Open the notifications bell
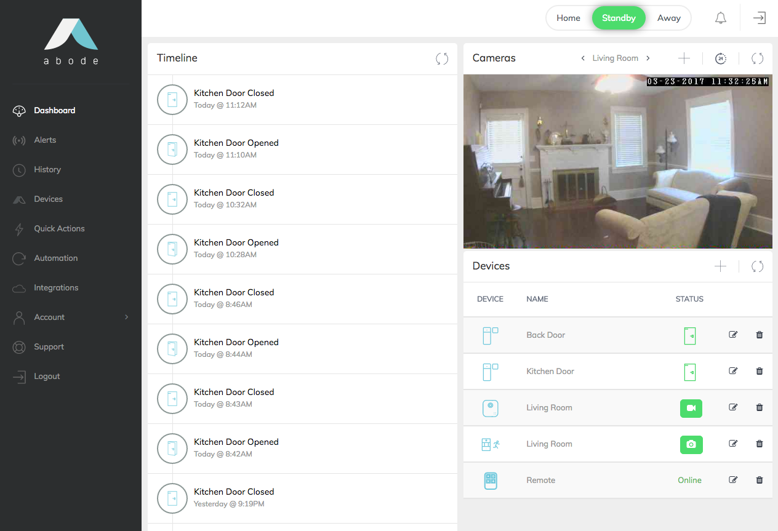Image resolution: width=778 pixels, height=531 pixels. tap(721, 18)
